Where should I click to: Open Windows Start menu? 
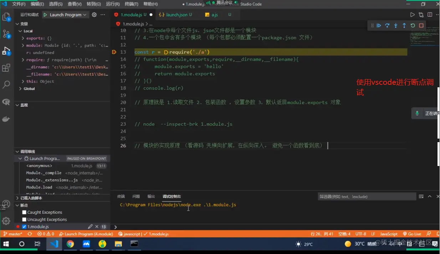6,244
